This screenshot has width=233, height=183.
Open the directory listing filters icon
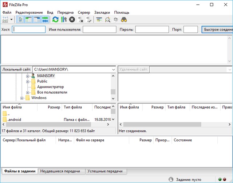99,20
